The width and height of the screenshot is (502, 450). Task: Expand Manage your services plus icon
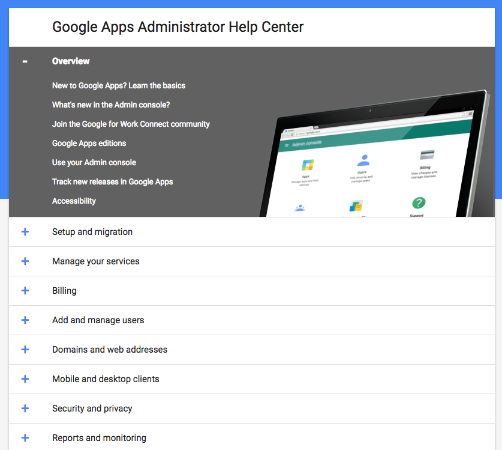click(25, 261)
